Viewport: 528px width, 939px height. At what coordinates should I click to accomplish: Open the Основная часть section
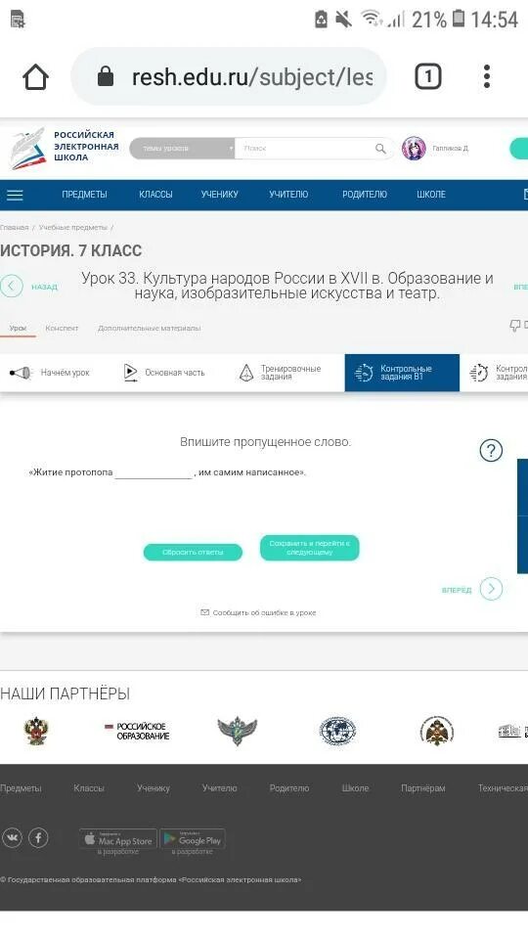[x=164, y=373]
